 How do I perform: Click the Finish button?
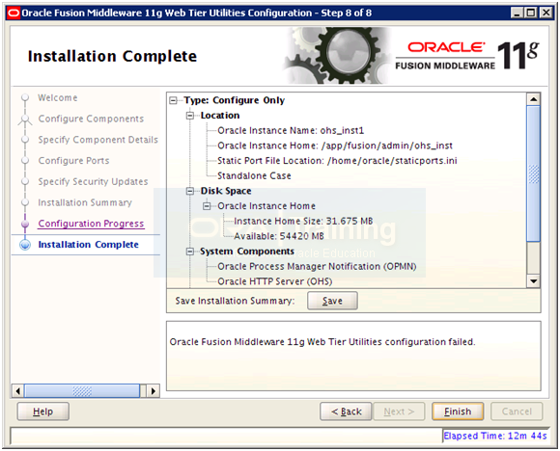(458, 411)
